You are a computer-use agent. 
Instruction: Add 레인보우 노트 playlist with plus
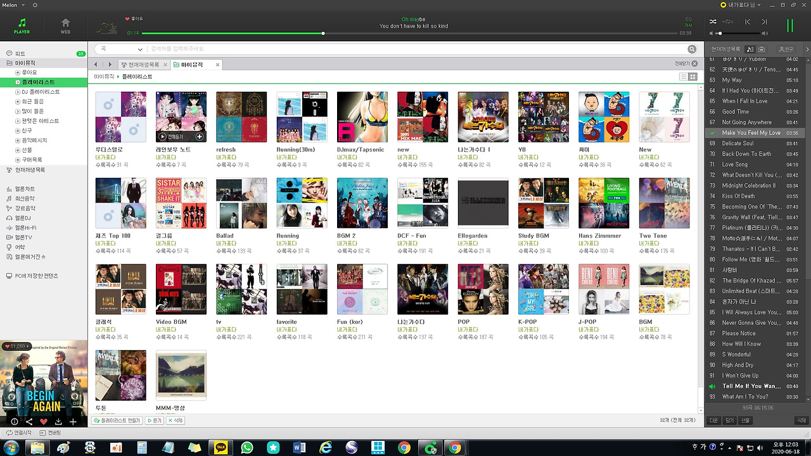pyautogui.click(x=200, y=137)
